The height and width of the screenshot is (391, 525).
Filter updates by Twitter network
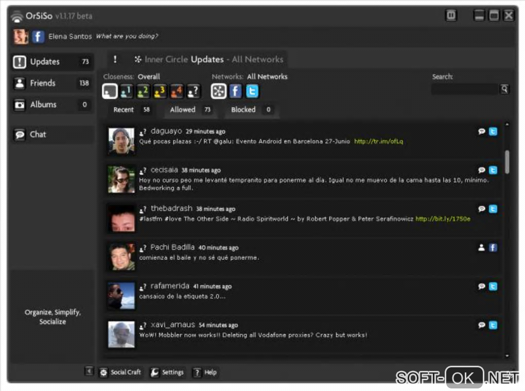click(252, 91)
